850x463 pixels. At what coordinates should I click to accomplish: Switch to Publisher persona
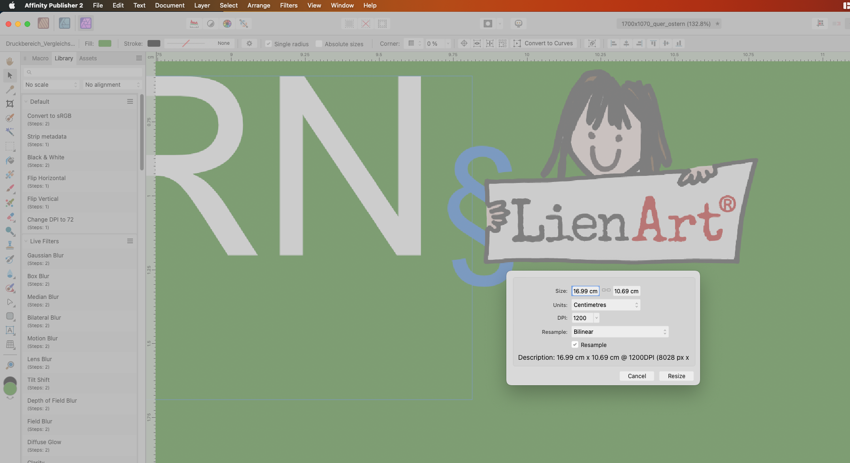(x=43, y=23)
